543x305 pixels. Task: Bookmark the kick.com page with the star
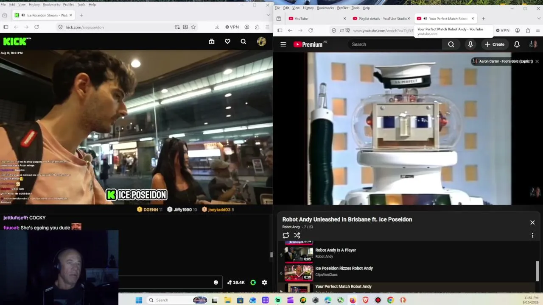(x=193, y=27)
